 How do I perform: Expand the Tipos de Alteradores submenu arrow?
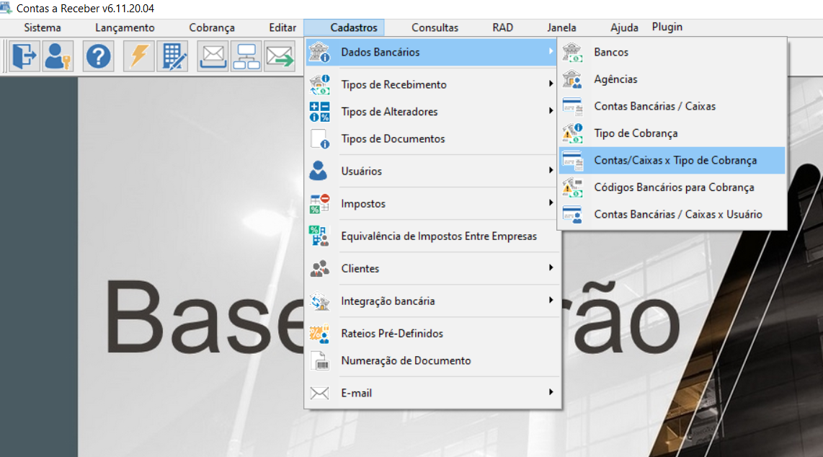(551, 111)
